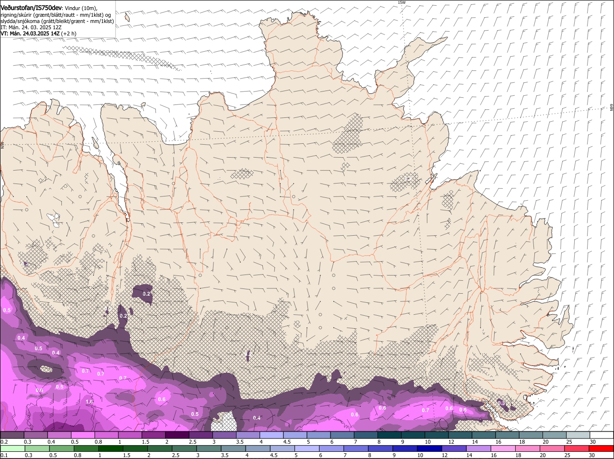This screenshot has width=614, height=459.
Task: Pick the pink 18–20 swatch in lower legend
Action: [528, 448]
